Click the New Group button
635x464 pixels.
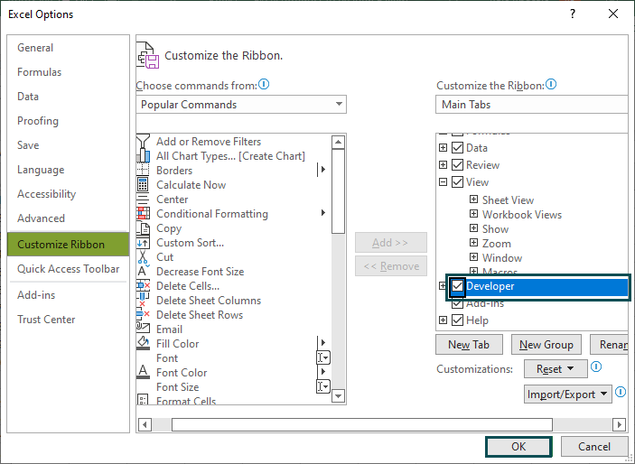pos(546,345)
